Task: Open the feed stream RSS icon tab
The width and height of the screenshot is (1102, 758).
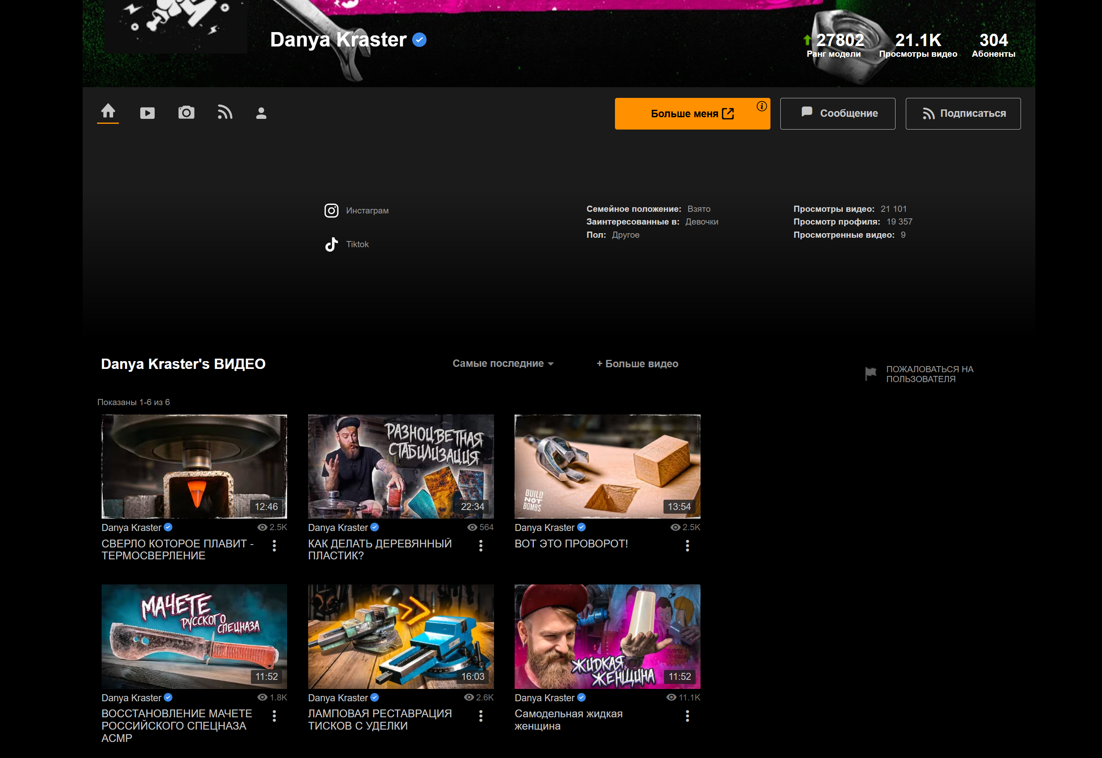Action: (x=225, y=113)
